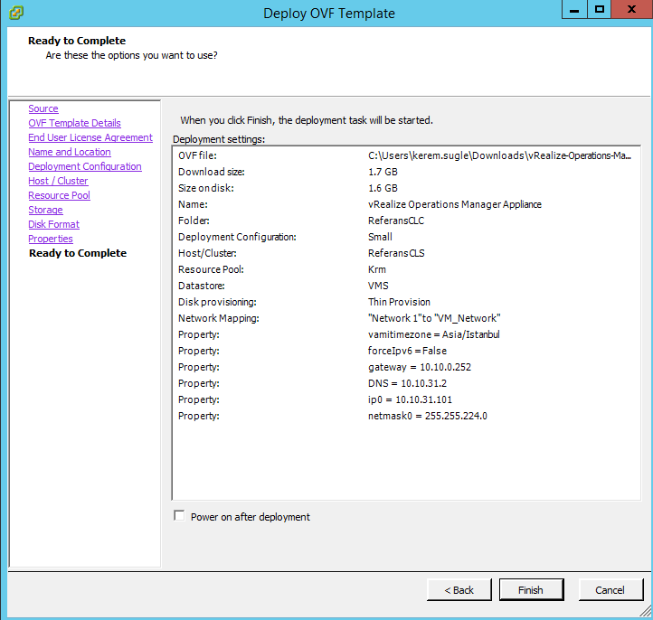Open Deployment Configuration step
This screenshot has height=620, width=653.
coord(85,166)
